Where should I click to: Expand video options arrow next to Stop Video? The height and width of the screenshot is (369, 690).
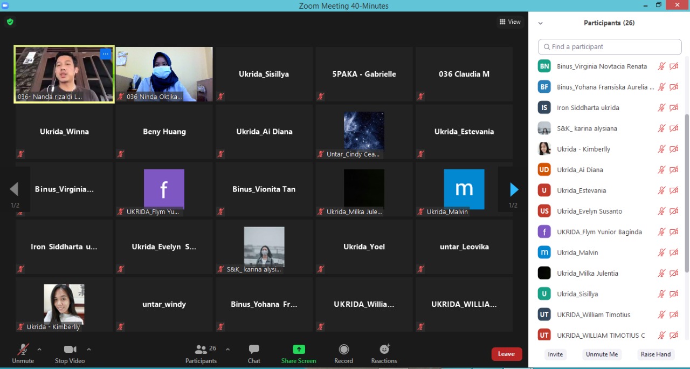click(89, 350)
